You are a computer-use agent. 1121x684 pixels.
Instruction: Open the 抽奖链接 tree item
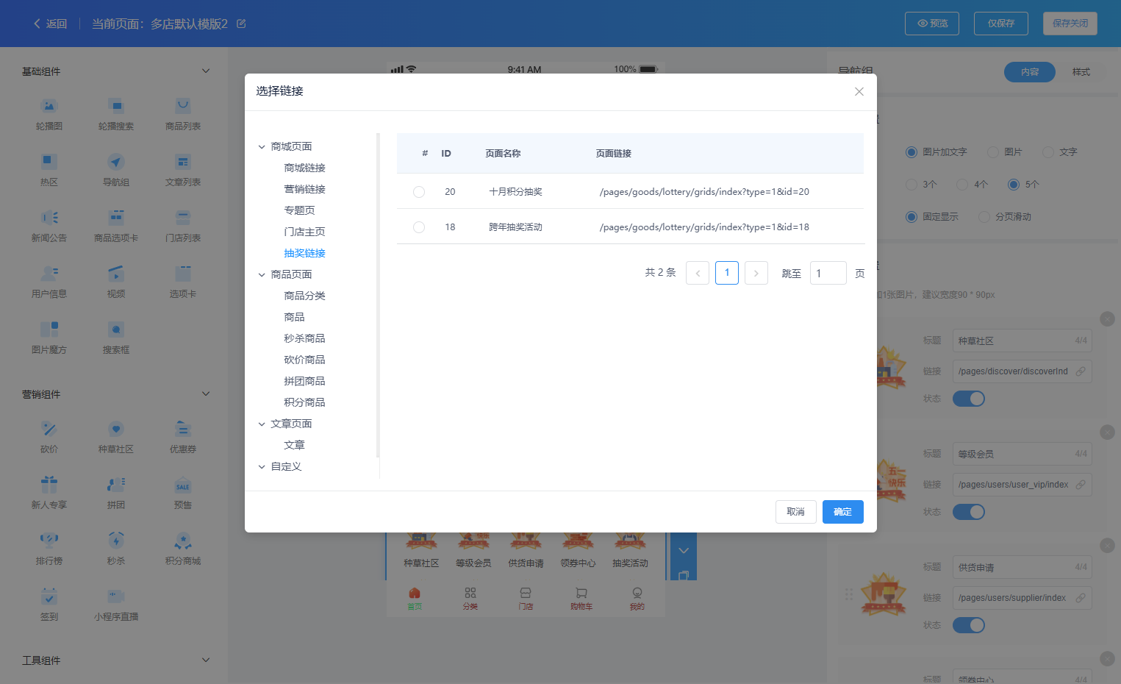tap(304, 253)
